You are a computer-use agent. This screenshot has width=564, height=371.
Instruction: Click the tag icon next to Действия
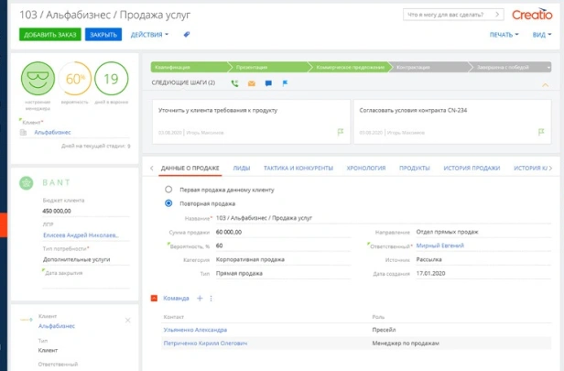(x=187, y=34)
